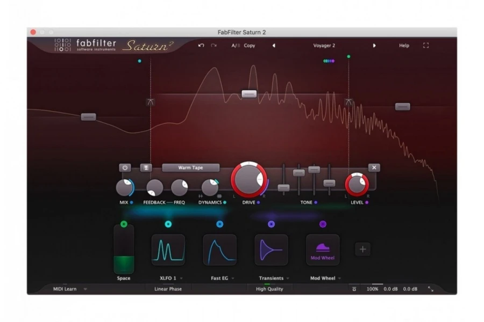Click the violet Mod Wheel source dot
484x322 pixels.
(x=323, y=224)
